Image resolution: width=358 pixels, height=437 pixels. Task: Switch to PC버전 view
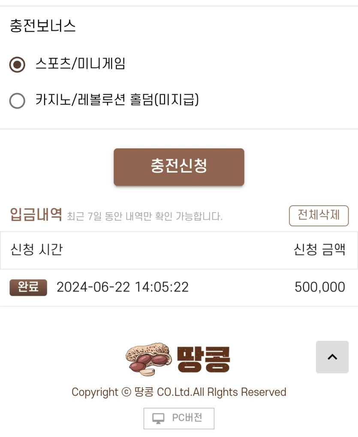coord(179,418)
